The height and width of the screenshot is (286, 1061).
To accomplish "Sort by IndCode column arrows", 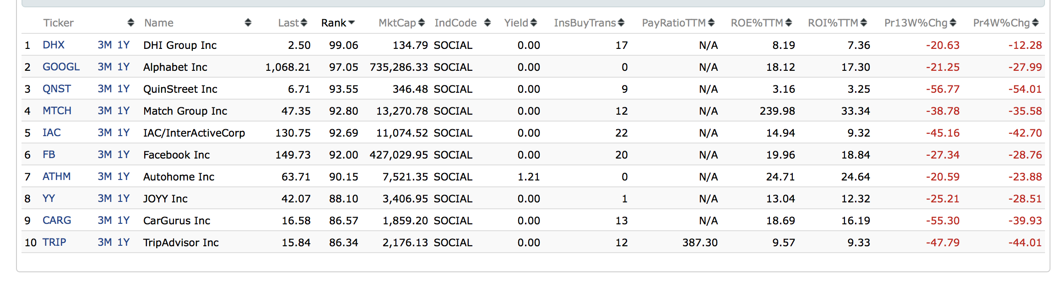I will 487,23.
